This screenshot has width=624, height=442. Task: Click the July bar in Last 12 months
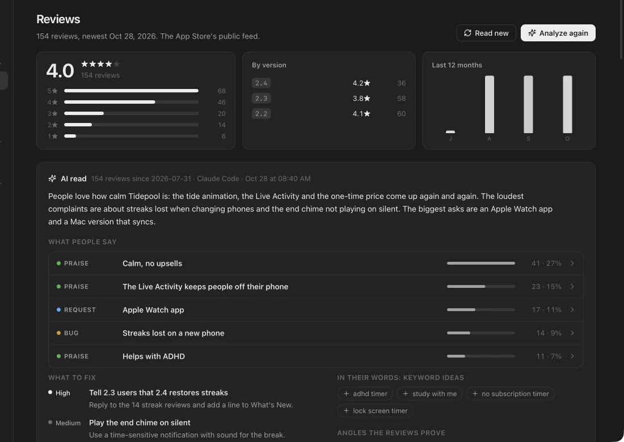450,132
